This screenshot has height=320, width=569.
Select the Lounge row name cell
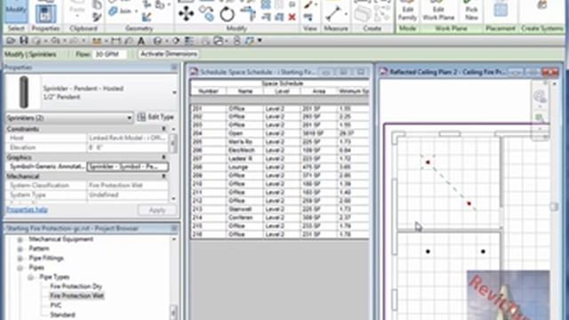(245, 167)
